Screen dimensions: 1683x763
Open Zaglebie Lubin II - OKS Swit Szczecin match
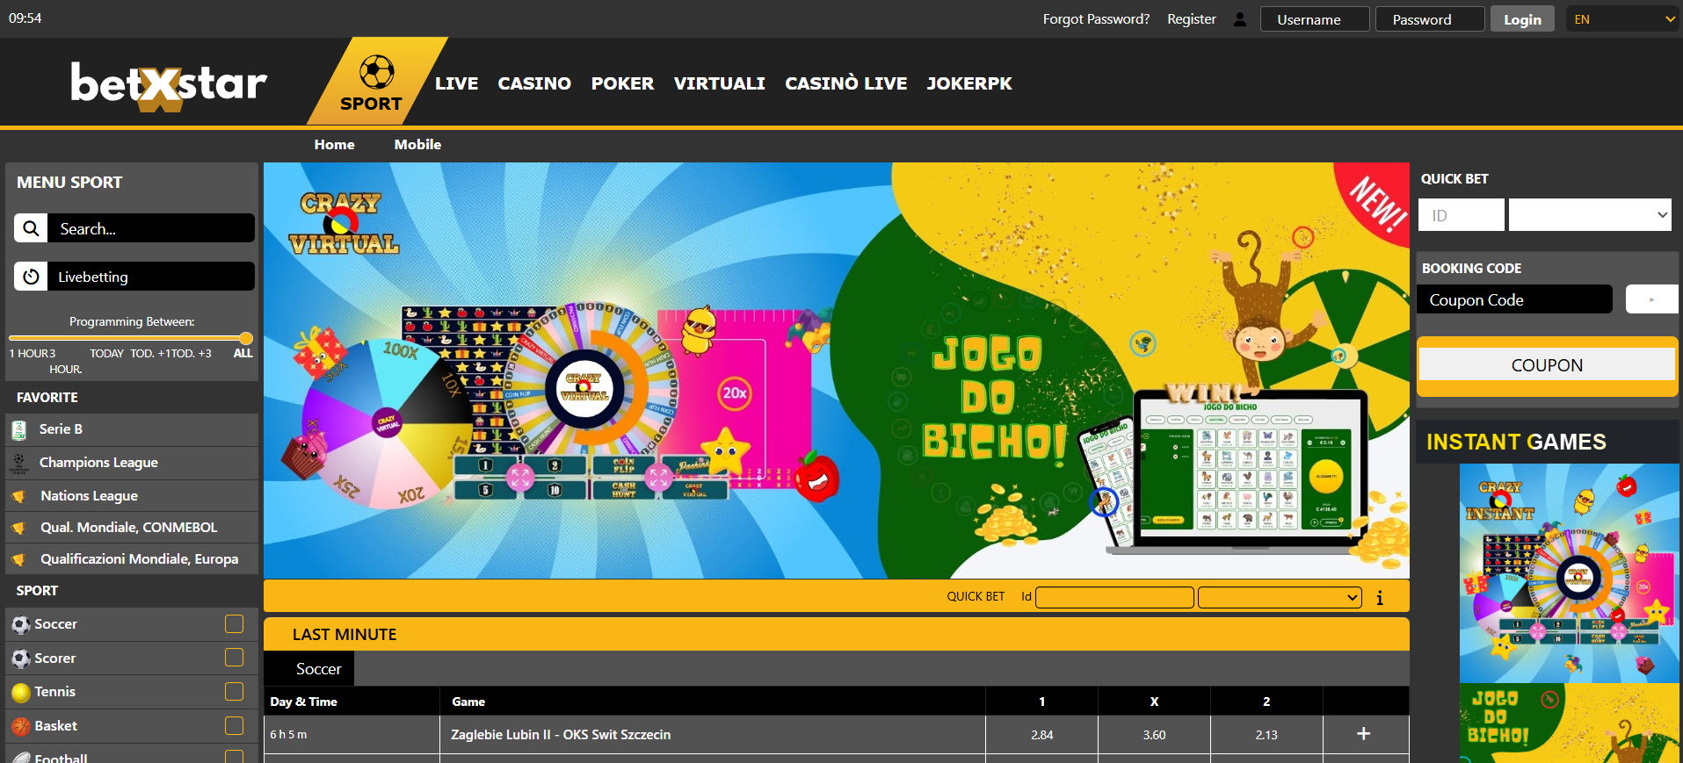[561, 735]
